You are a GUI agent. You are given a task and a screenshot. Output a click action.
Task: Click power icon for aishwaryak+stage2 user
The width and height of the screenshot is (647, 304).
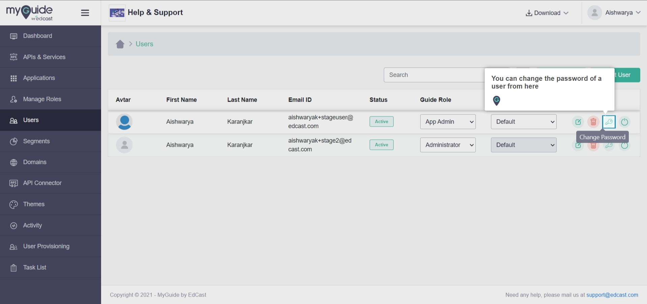point(624,146)
